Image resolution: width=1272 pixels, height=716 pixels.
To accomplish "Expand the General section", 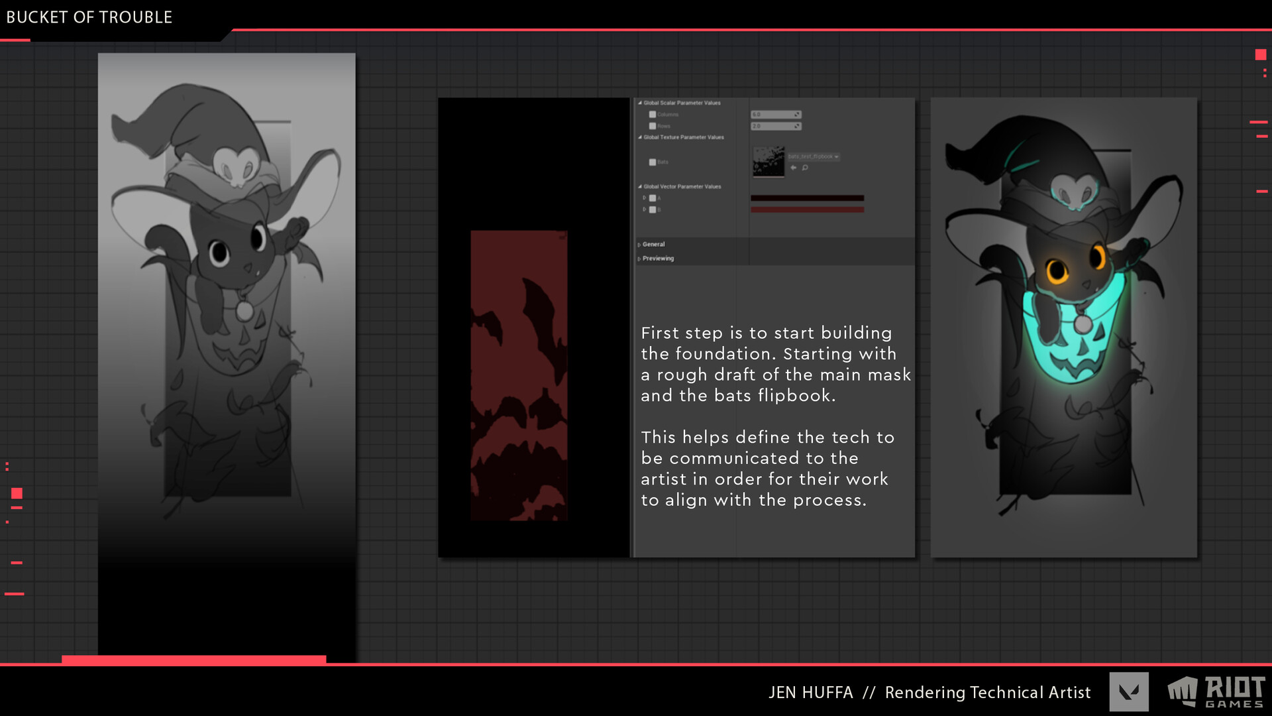I will pyautogui.click(x=639, y=245).
